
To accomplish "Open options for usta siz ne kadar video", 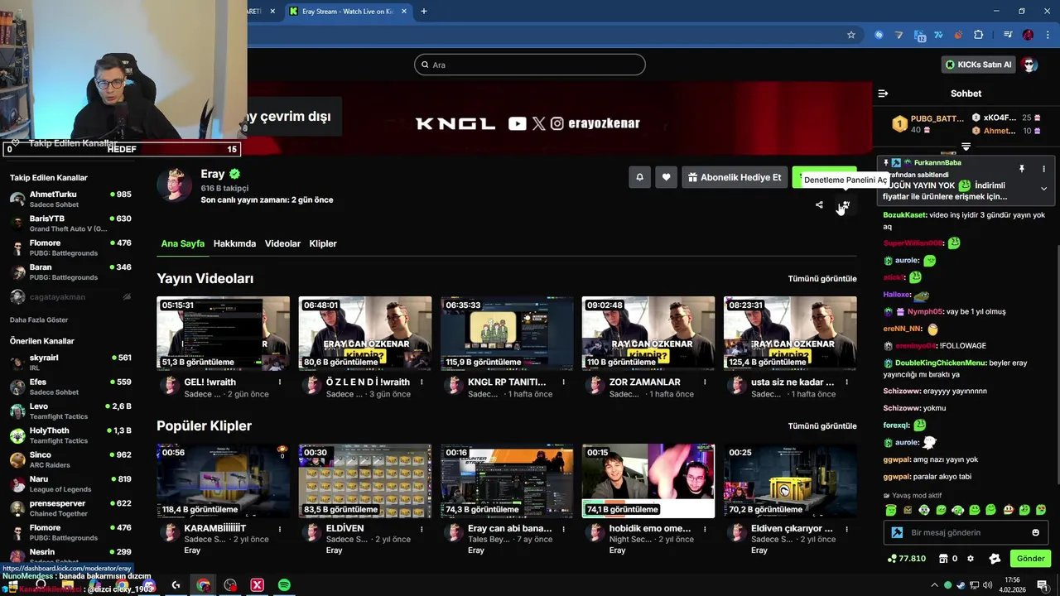I will [x=847, y=382].
